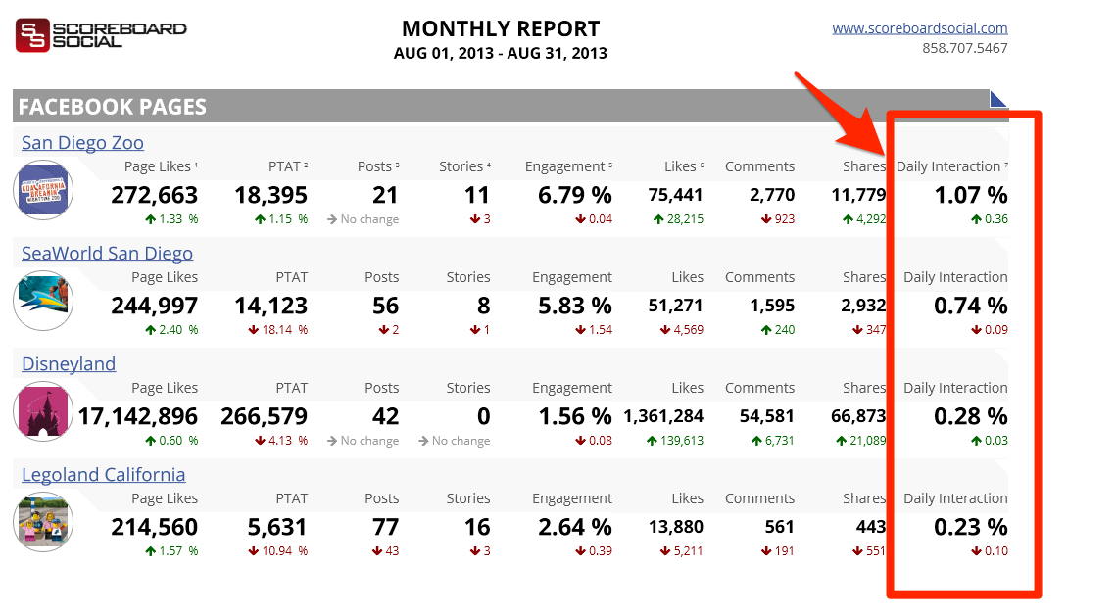Click the San Diego Zoo profile picture
Viewport: 1116px width, 614px height.
[x=43, y=190]
